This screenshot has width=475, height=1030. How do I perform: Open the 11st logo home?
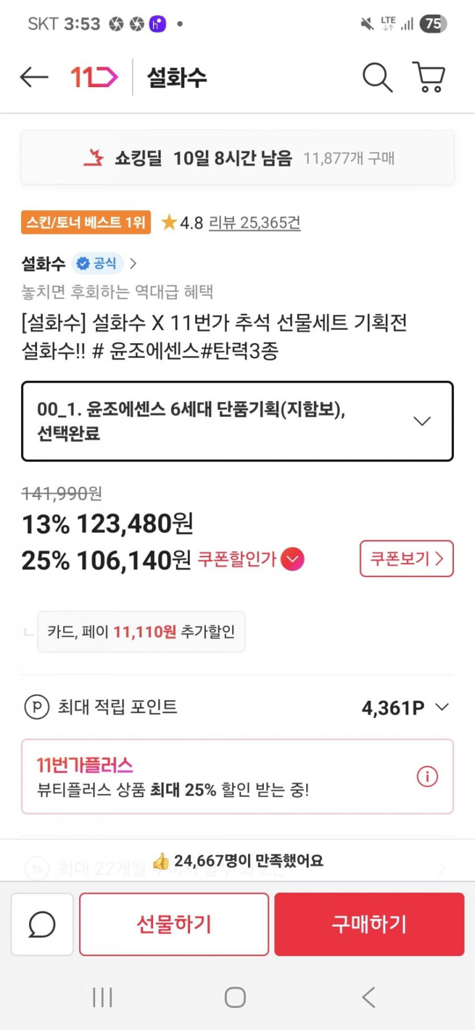click(94, 77)
